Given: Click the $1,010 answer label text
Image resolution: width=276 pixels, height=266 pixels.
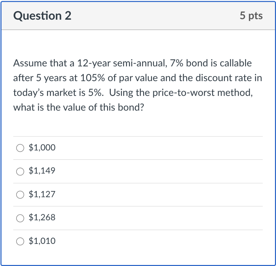Looking at the screenshot, I should (x=42, y=241).
